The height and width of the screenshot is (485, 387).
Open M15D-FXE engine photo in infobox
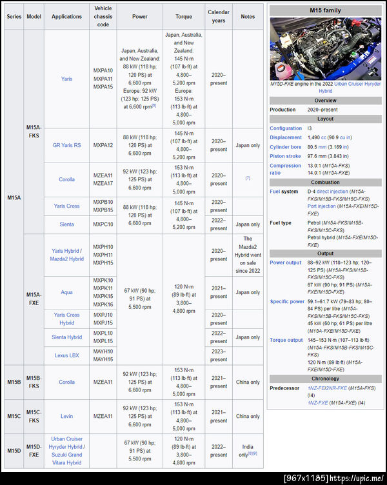coord(326,49)
